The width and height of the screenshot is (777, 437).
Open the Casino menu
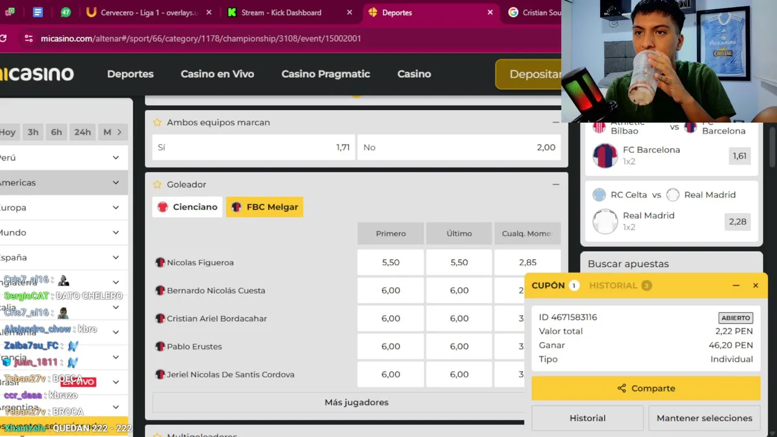coord(414,74)
